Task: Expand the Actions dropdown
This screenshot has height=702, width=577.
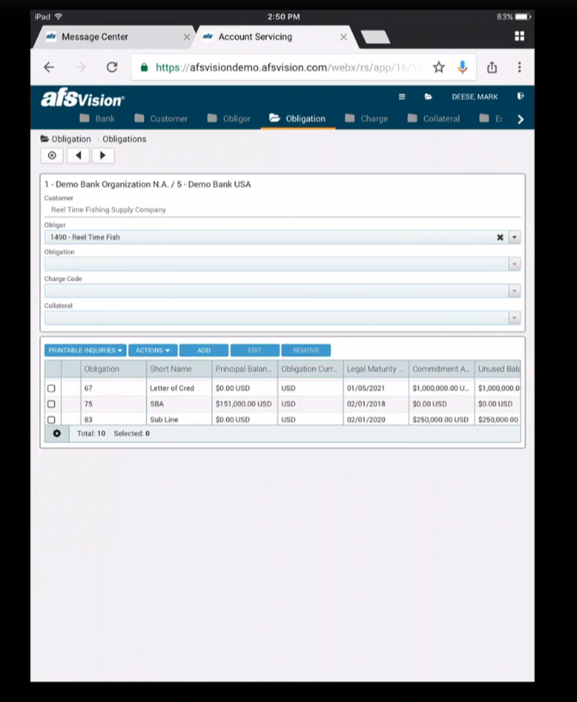Action: [152, 350]
